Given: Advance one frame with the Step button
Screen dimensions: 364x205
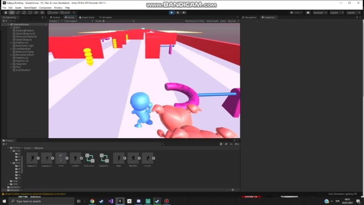Looking at the screenshot, I should point(184,12).
